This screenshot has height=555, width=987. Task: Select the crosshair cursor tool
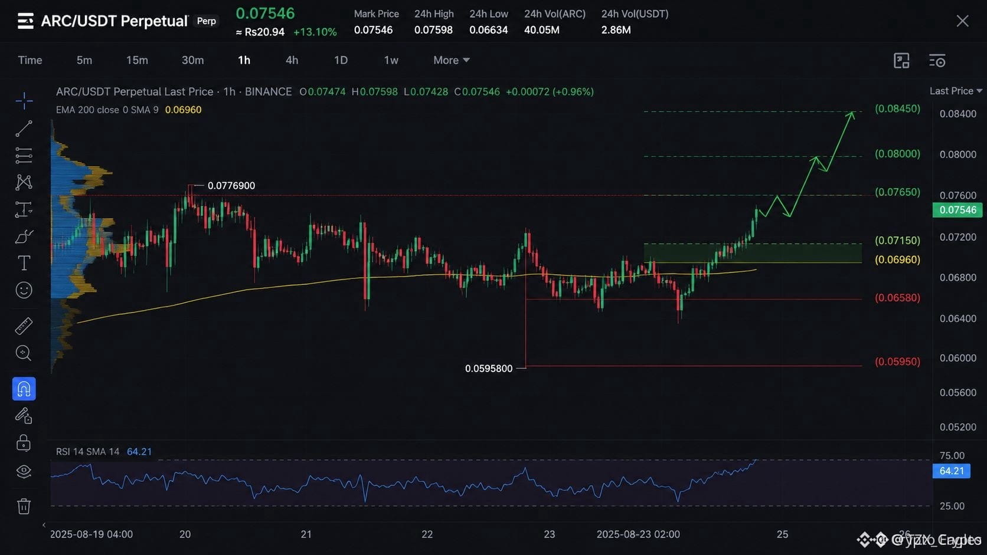tap(24, 101)
